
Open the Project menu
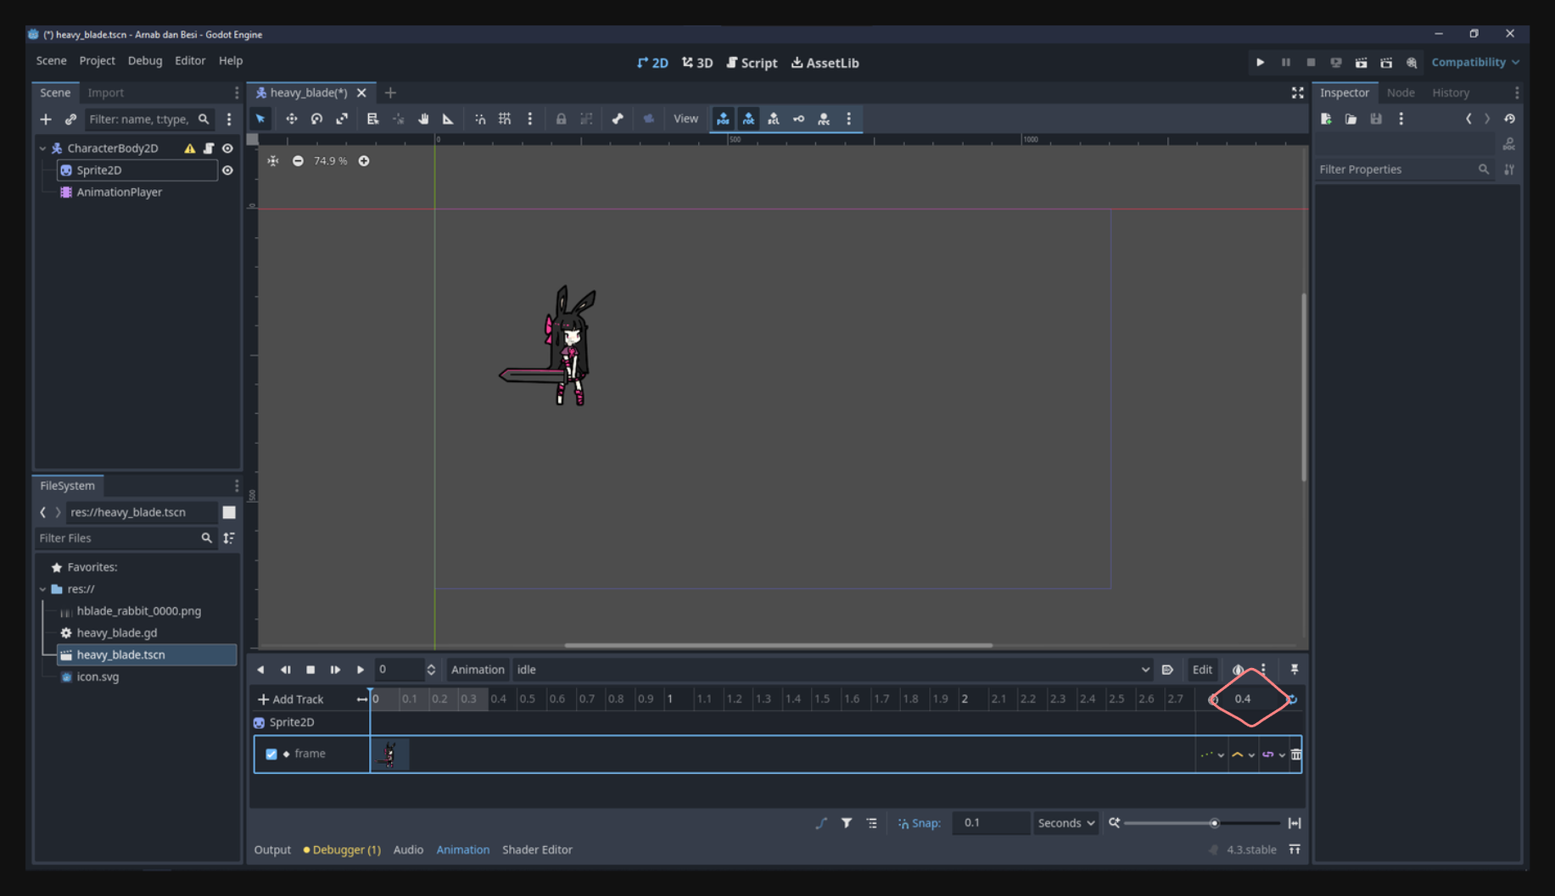pyautogui.click(x=97, y=61)
